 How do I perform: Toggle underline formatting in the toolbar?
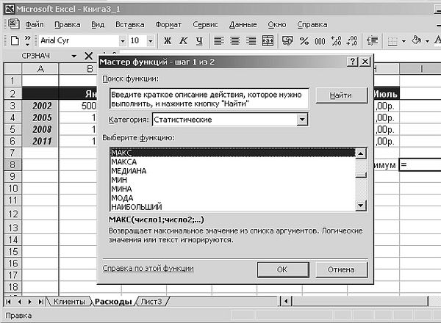tap(198, 40)
